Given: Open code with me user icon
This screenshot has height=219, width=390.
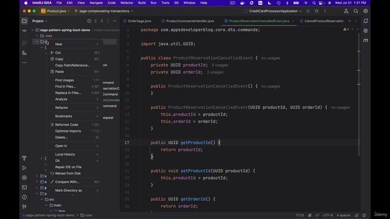Looking at the screenshot, I should pyautogui.click(x=346, y=11).
